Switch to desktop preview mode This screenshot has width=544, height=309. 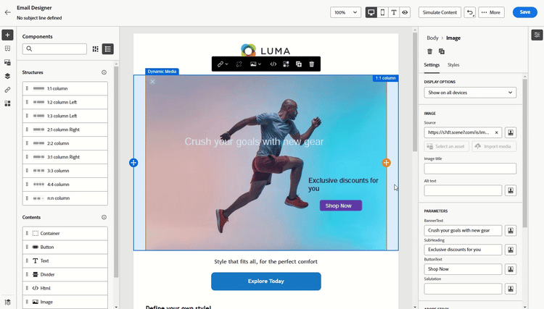point(371,12)
